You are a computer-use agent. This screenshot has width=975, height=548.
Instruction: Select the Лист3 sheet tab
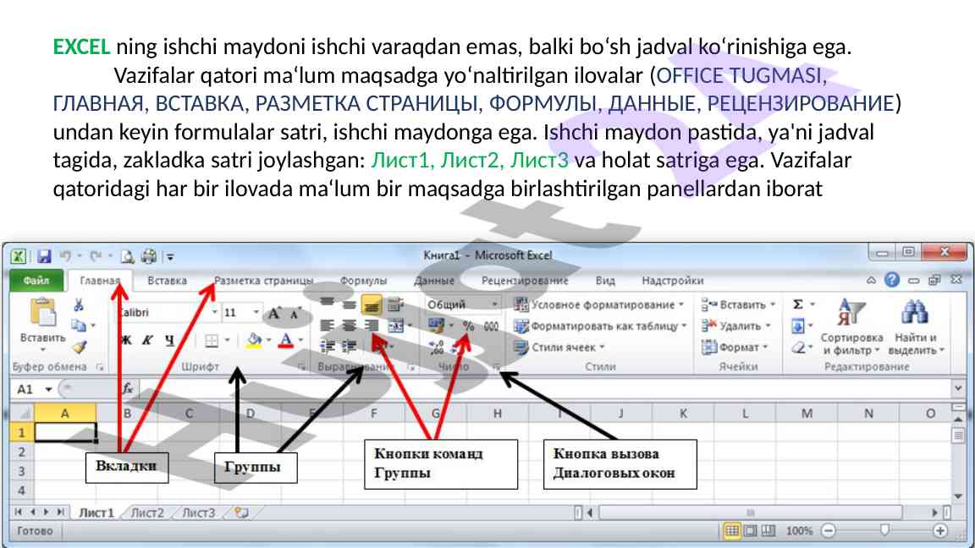click(x=198, y=512)
